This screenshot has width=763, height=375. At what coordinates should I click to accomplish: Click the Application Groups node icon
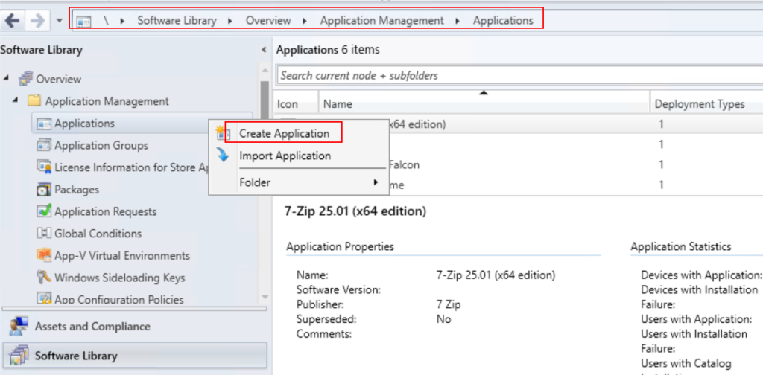[43, 146]
